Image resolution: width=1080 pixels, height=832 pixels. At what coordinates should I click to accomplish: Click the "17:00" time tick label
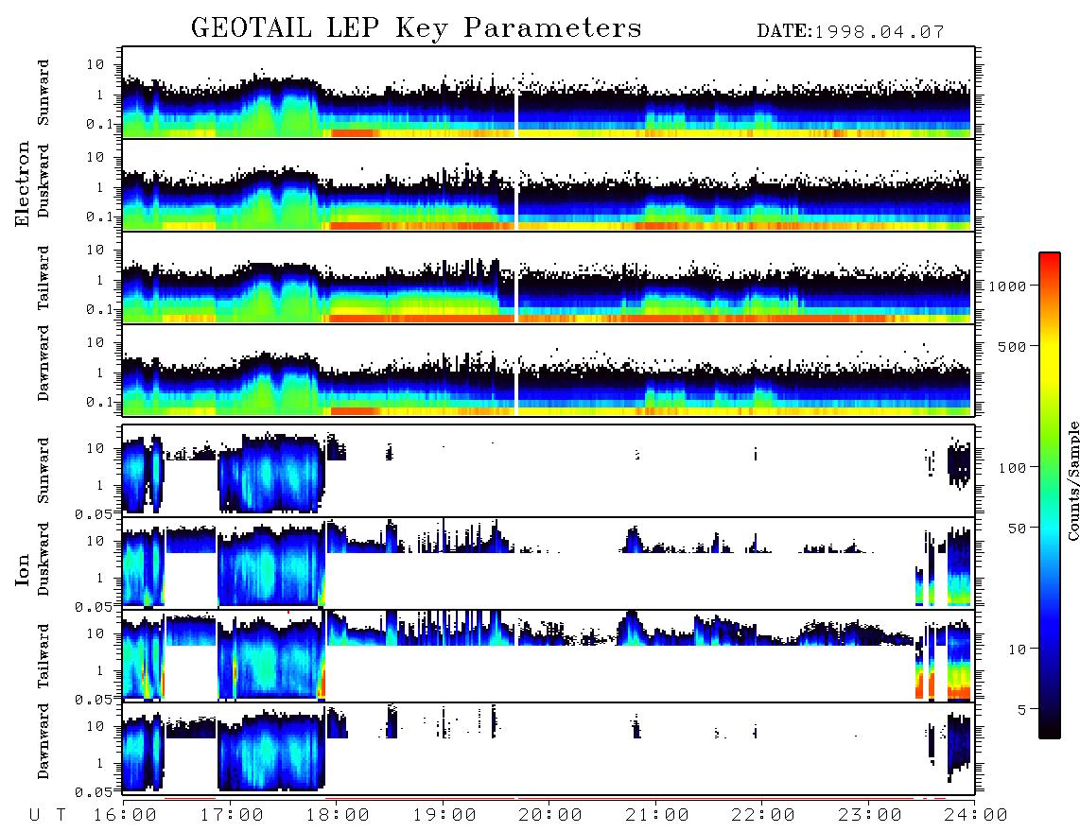tap(232, 816)
